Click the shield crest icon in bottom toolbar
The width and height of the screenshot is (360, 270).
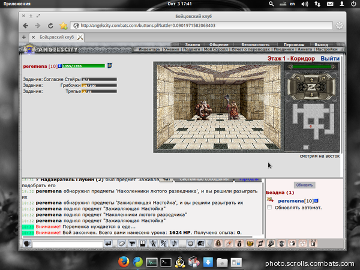click(x=281, y=244)
